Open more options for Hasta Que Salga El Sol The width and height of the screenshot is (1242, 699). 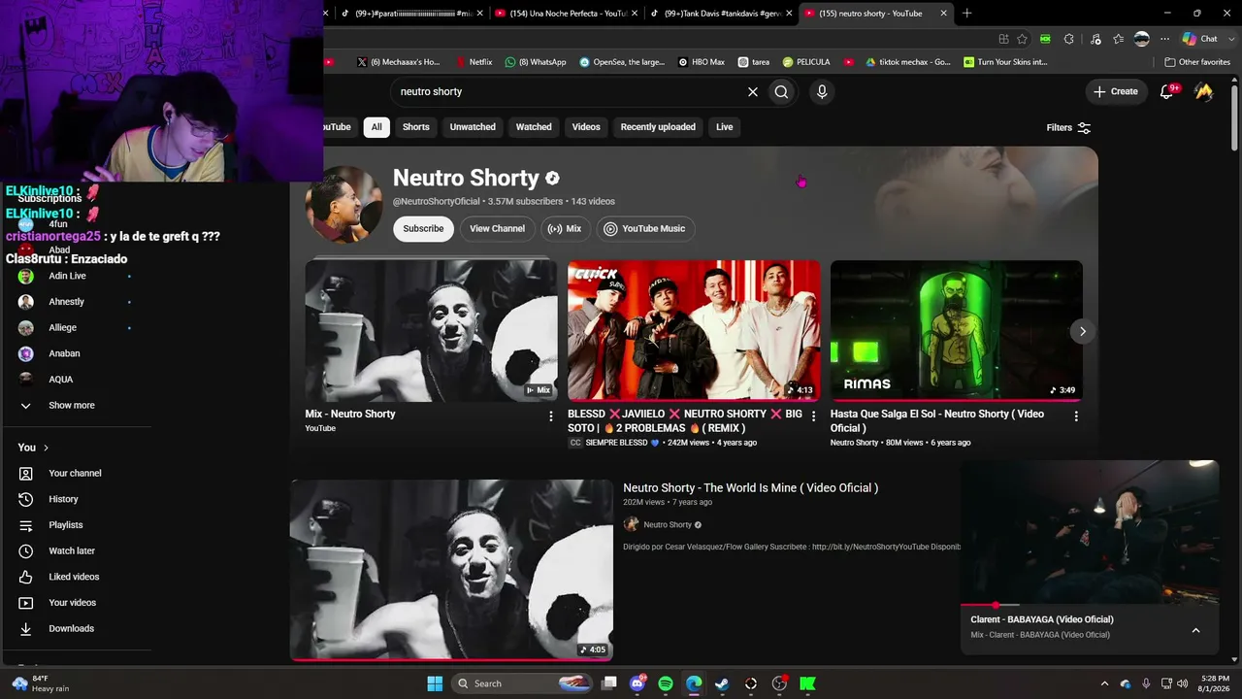(x=1076, y=416)
